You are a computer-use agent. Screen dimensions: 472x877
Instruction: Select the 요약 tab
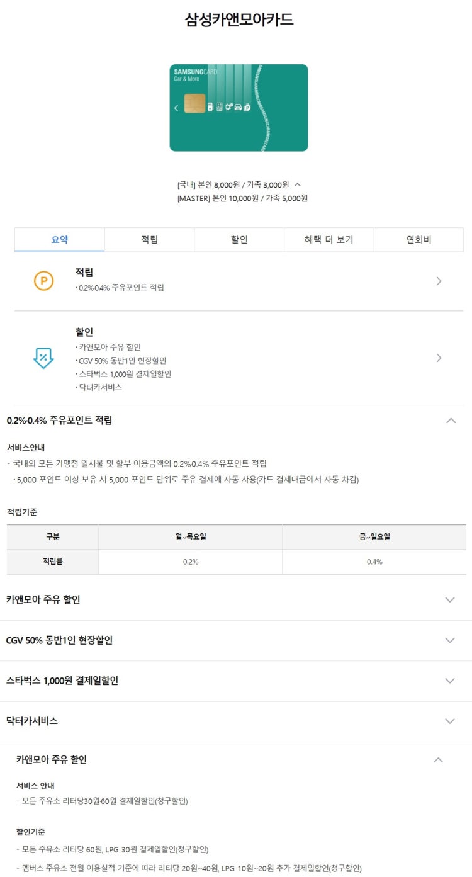pyautogui.click(x=60, y=239)
